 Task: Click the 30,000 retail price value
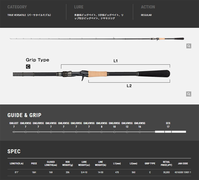coord(166,172)
